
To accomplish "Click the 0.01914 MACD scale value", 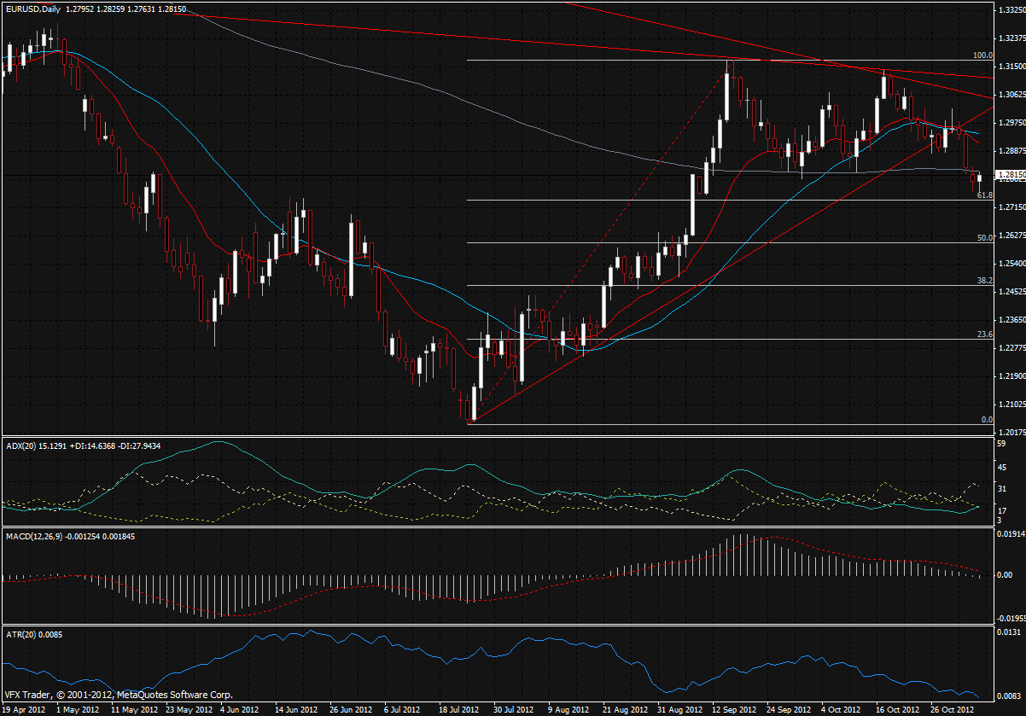I will (x=1011, y=534).
